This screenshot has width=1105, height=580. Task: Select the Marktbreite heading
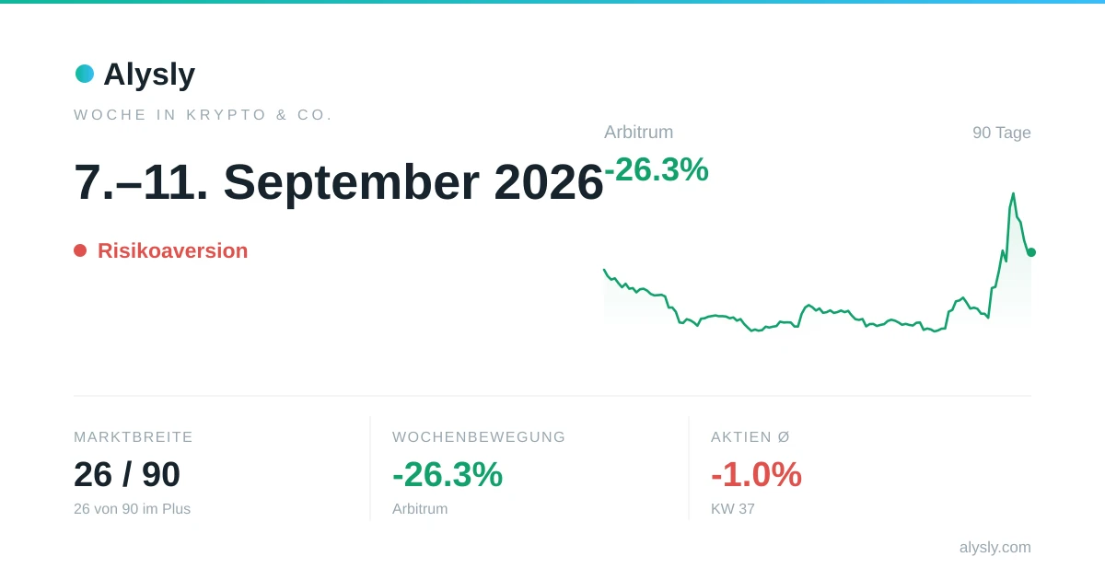[134, 437]
